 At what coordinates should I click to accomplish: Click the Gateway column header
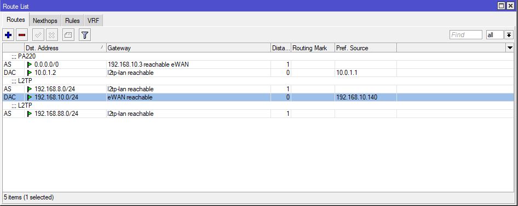click(x=188, y=48)
